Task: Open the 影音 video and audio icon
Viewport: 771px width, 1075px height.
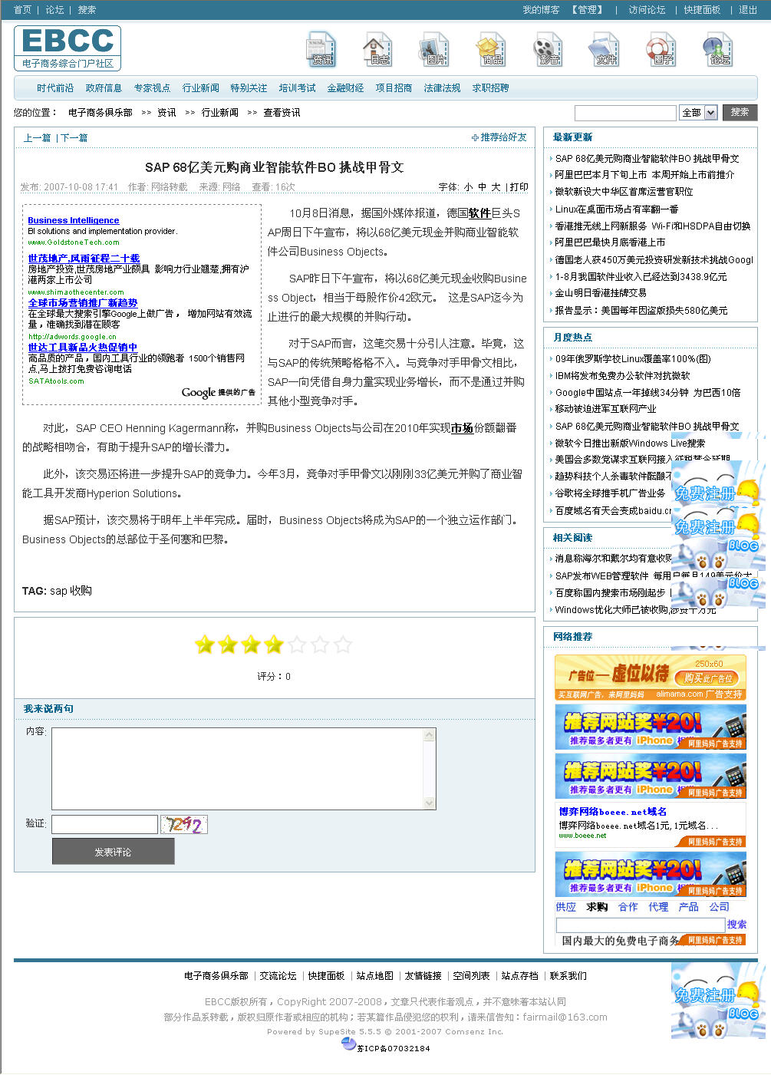Action: (549, 49)
